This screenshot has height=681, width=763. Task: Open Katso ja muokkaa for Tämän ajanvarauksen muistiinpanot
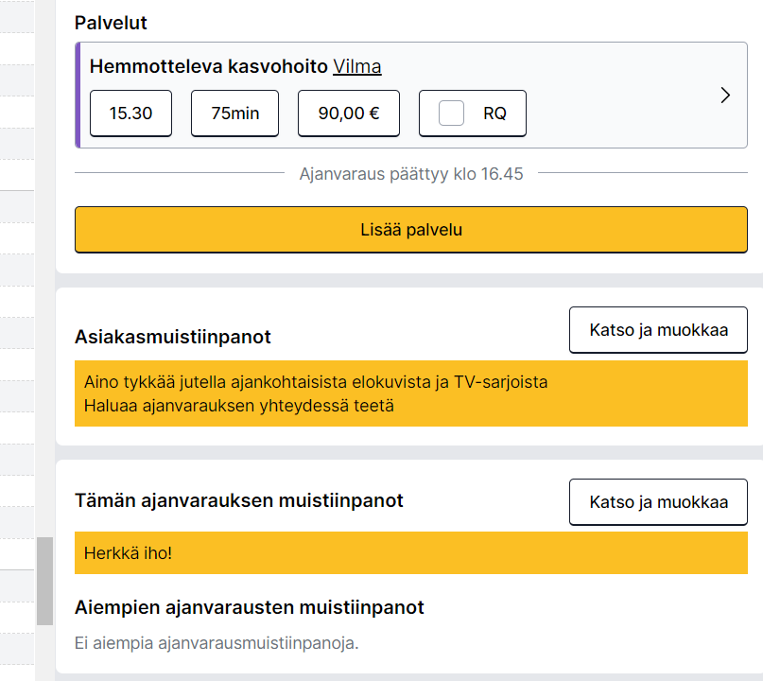tap(658, 502)
